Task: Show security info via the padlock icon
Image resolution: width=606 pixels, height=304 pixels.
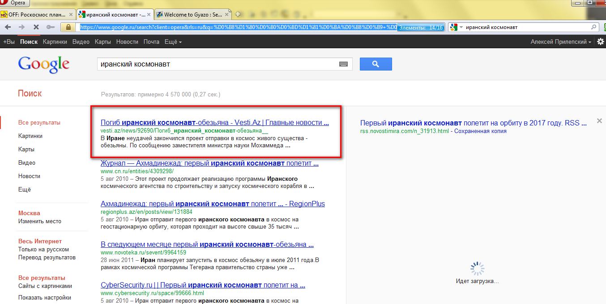Action: 68,27
